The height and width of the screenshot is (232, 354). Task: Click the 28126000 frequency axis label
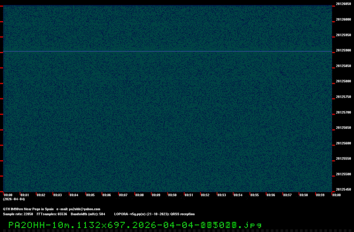coord(343,19)
